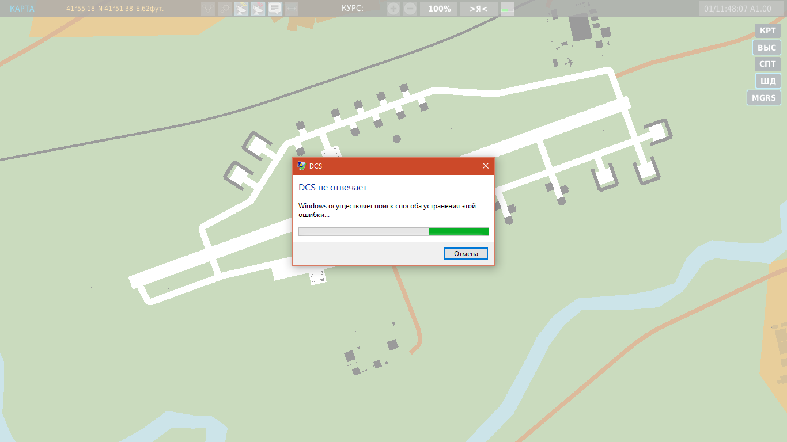Reset map zoom with 100% button
The height and width of the screenshot is (442, 787).
[439, 9]
